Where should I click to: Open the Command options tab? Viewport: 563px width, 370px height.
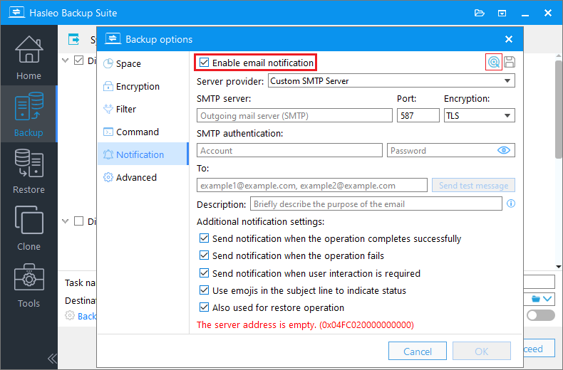pos(143,132)
